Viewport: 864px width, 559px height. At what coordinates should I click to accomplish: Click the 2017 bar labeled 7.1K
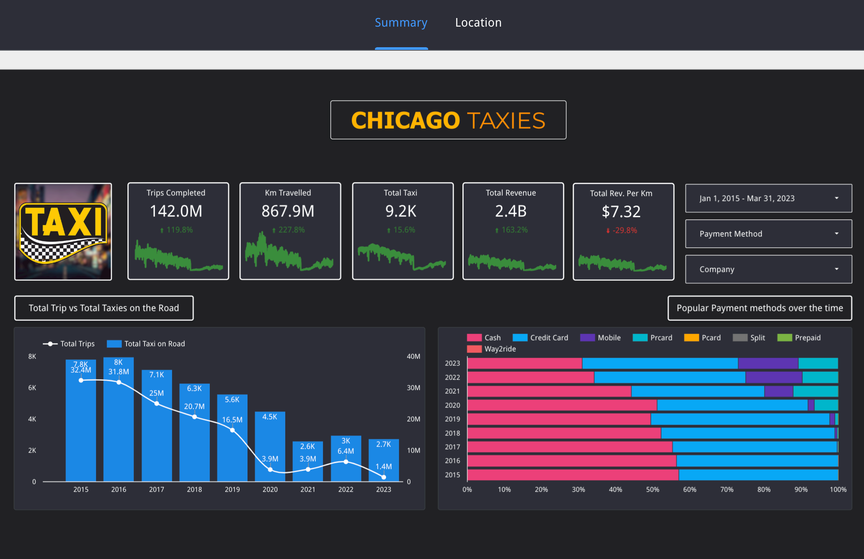point(157,425)
